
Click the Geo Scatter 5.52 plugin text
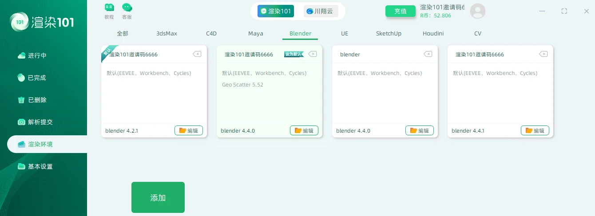(x=242, y=85)
